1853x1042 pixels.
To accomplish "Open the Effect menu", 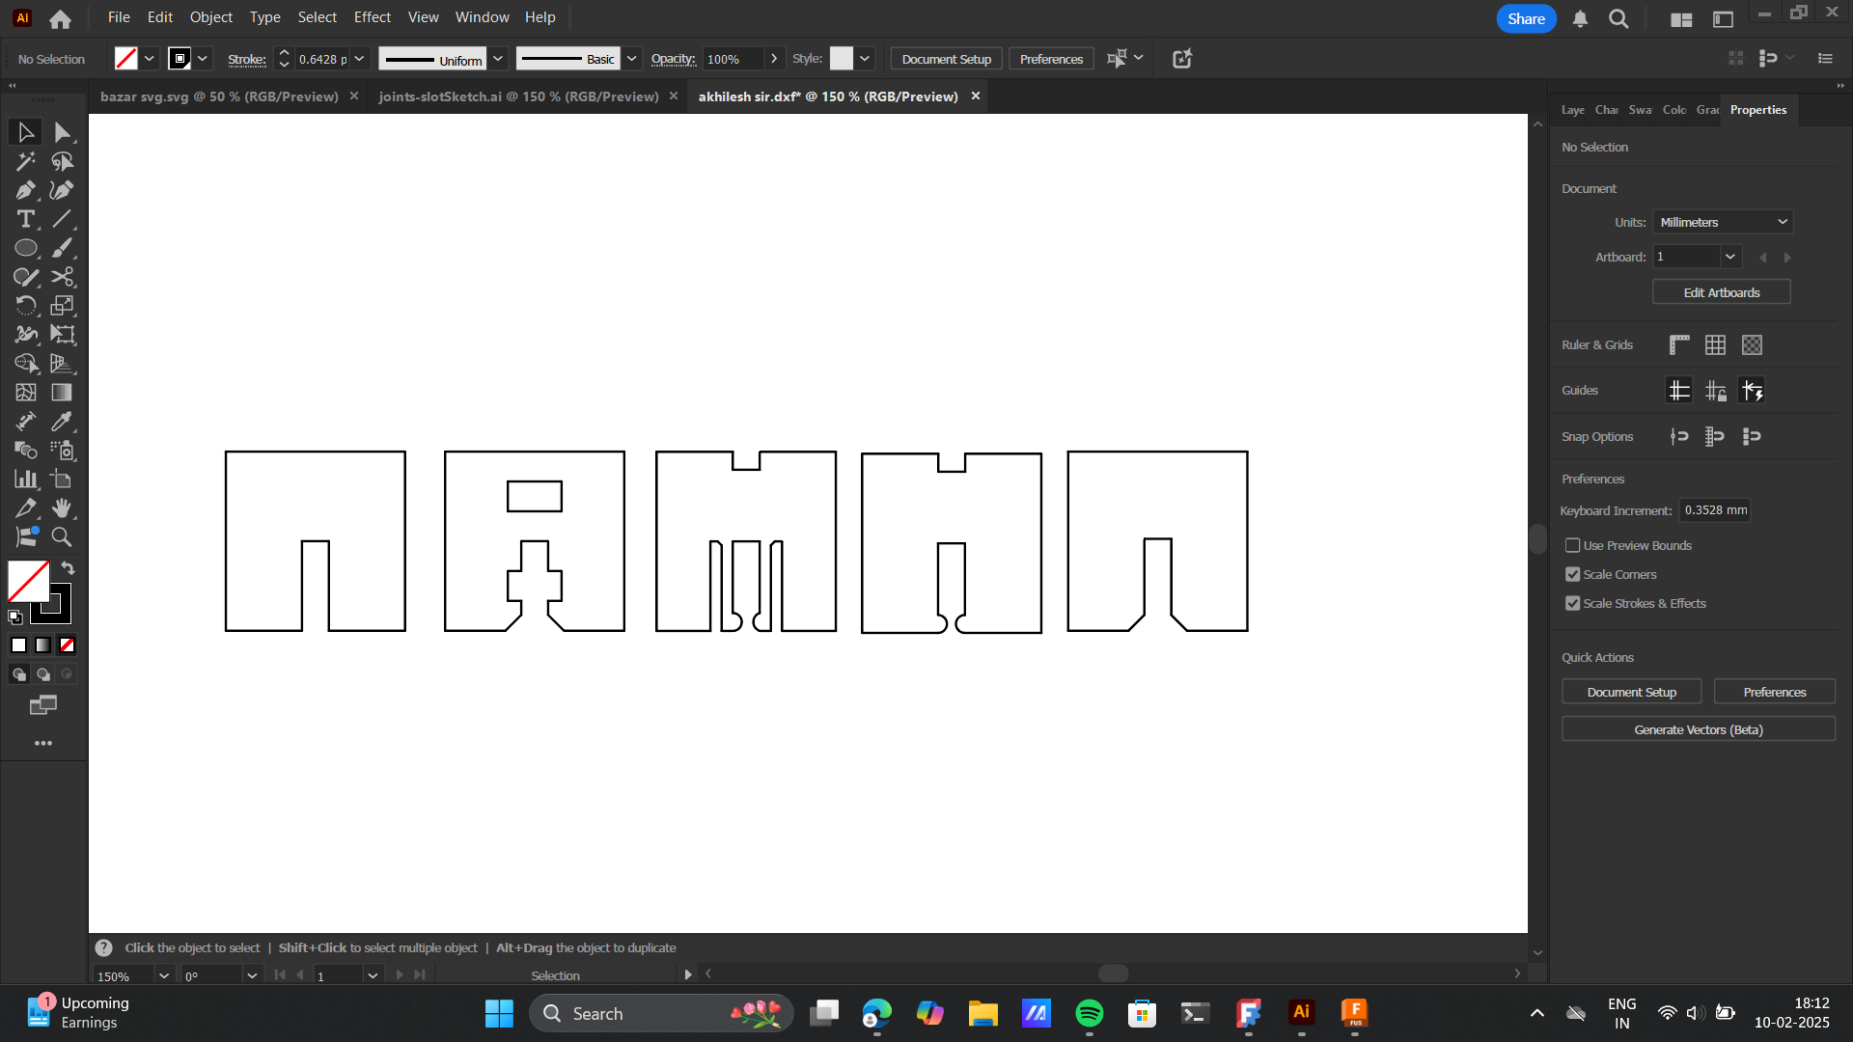I will click(372, 17).
